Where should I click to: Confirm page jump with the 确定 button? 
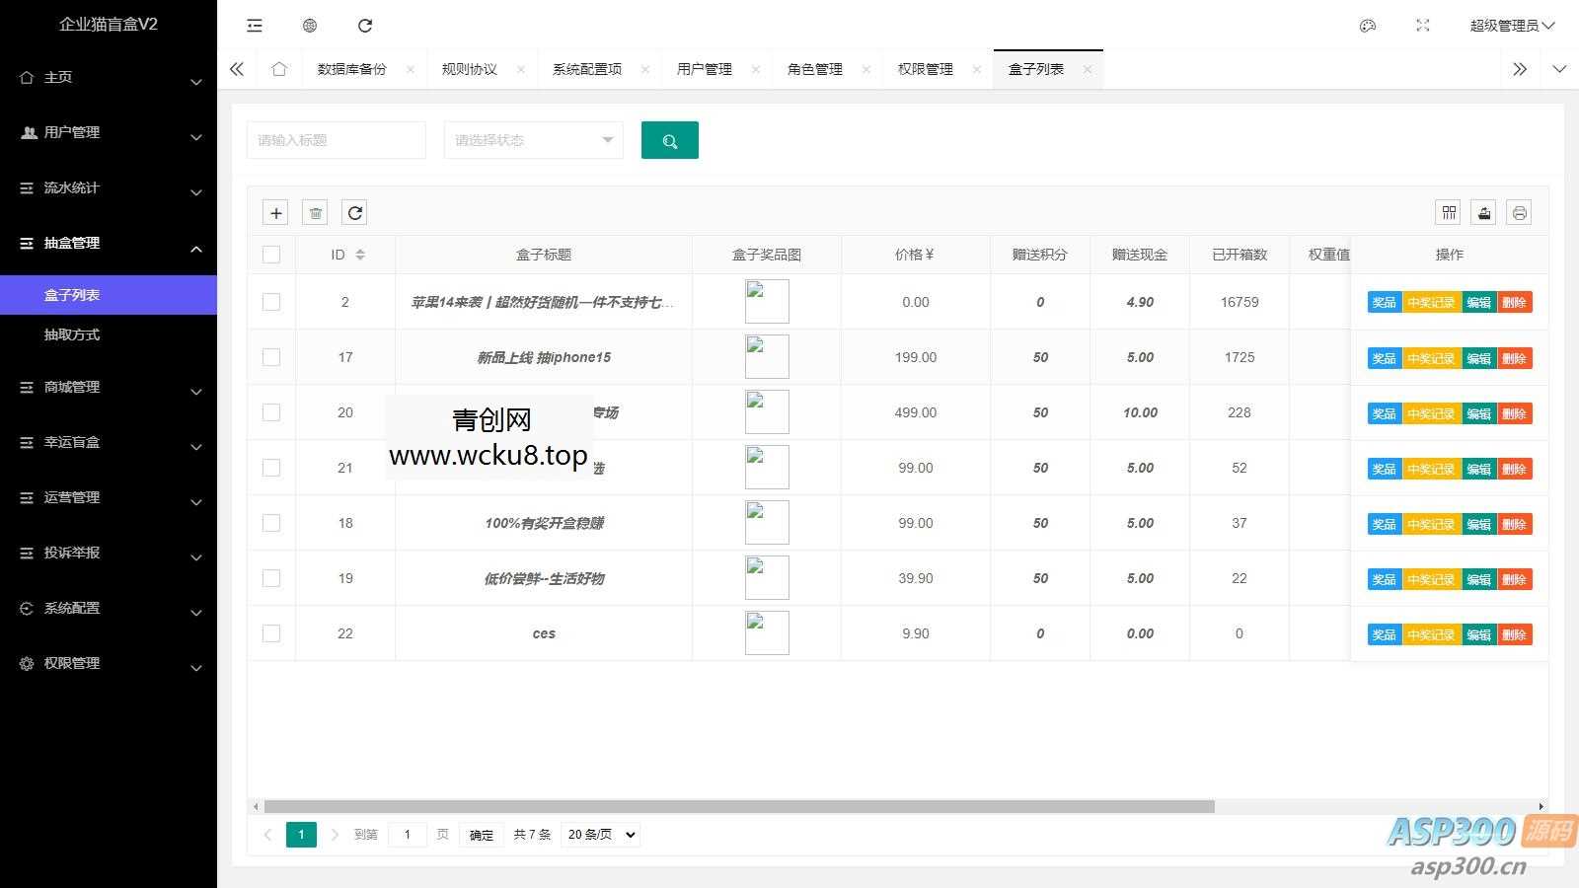tap(481, 834)
